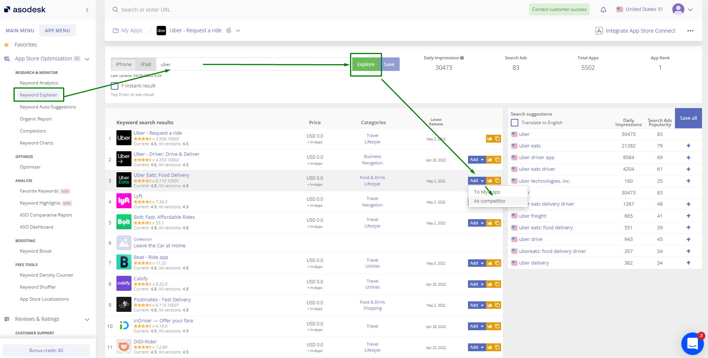Add 'uber eats' suggestion with plus icon

click(688, 146)
